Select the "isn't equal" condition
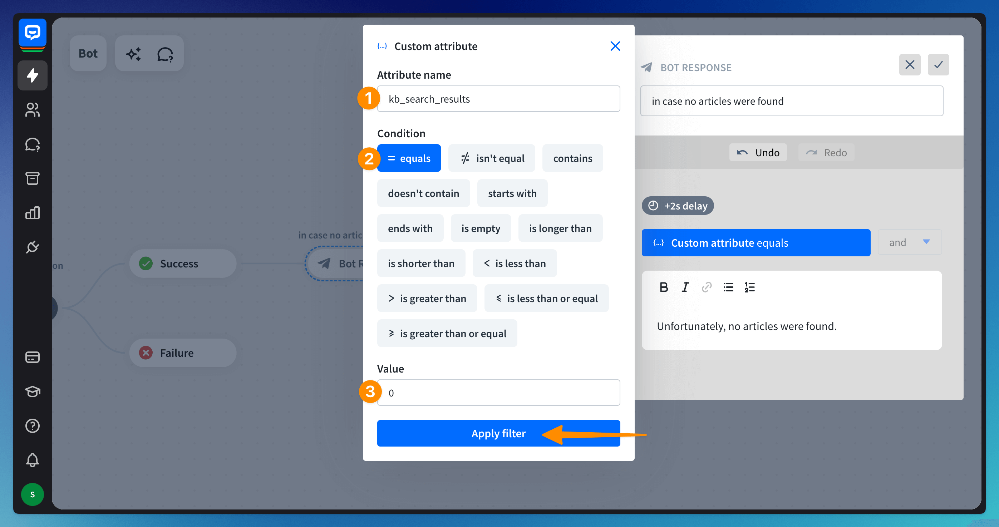Image resolution: width=999 pixels, height=527 pixels. [491, 158]
